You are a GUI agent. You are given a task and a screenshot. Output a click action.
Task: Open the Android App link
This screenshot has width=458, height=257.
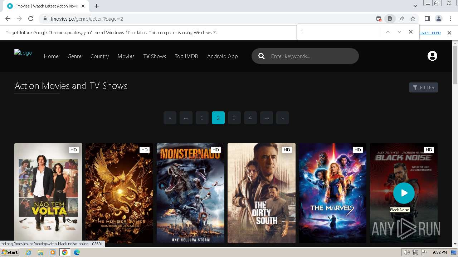click(x=222, y=56)
